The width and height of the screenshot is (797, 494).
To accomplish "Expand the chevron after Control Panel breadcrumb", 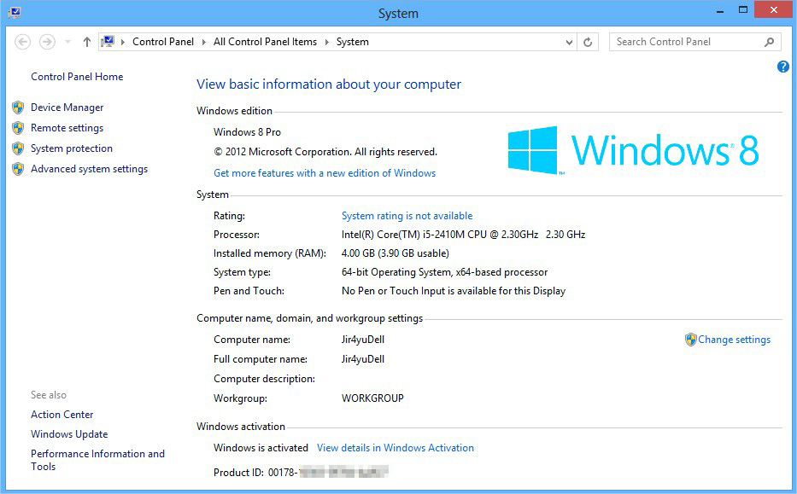I will coord(204,42).
